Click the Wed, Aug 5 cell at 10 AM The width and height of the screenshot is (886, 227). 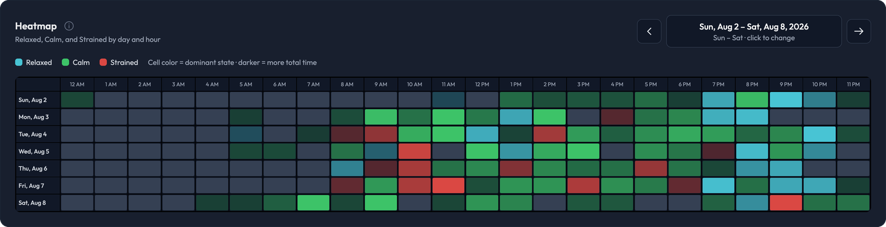point(415,152)
